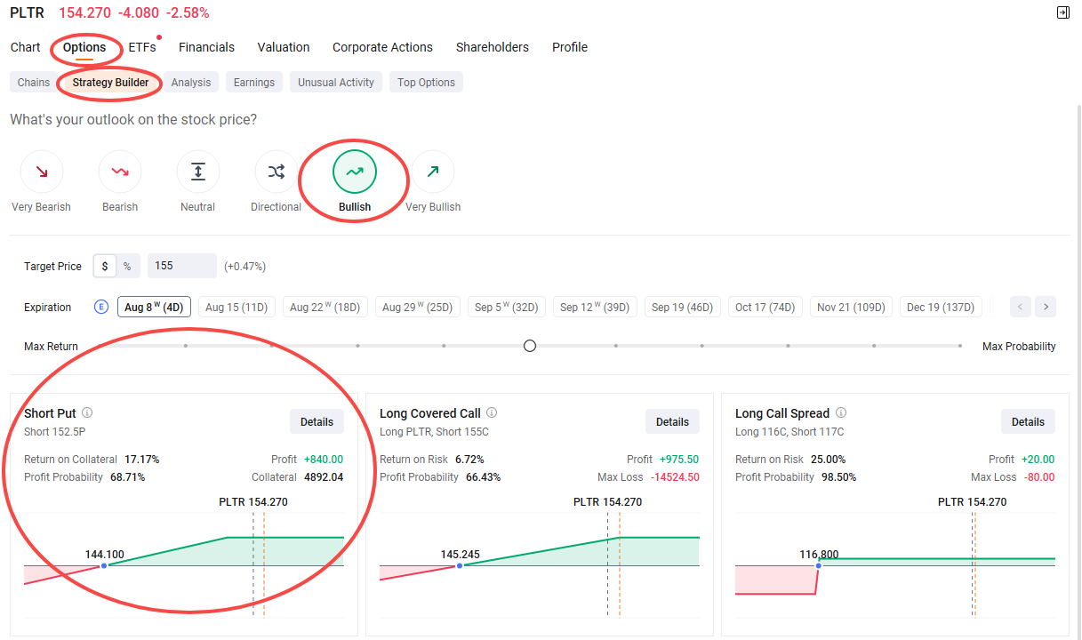Select Oct 17 (74D) expiration
Screen dimensions: 1082x640
765,308
